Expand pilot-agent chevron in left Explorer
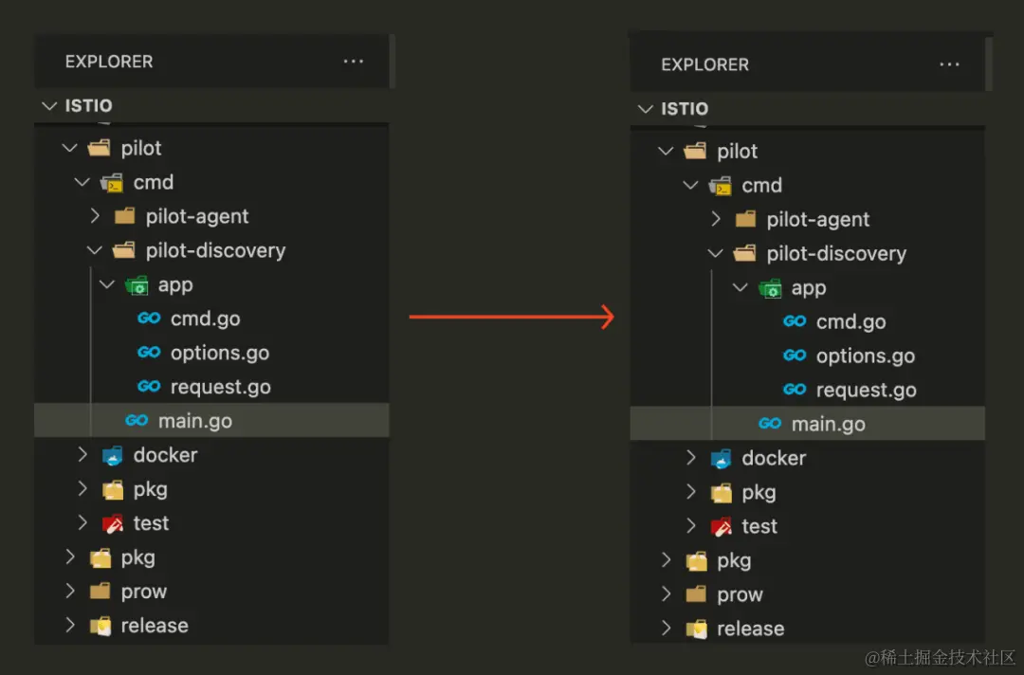 coord(95,216)
